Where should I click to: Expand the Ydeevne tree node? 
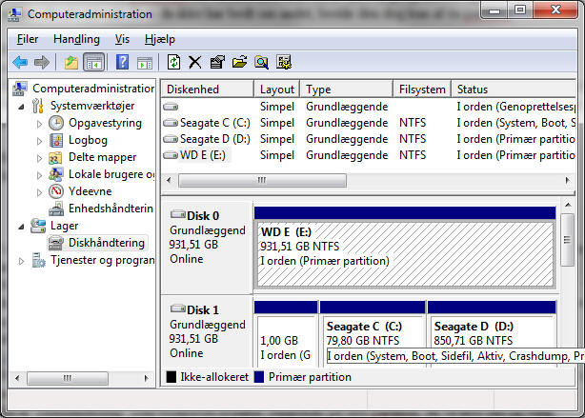click(40, 192)
